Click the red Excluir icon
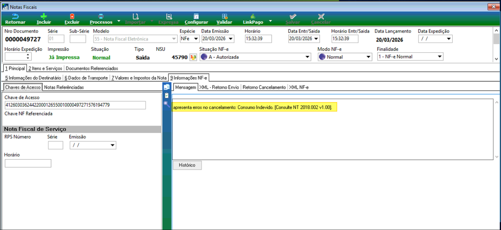Image resolution: width=501 pixels, height=230 pixels. coord(72,17)
